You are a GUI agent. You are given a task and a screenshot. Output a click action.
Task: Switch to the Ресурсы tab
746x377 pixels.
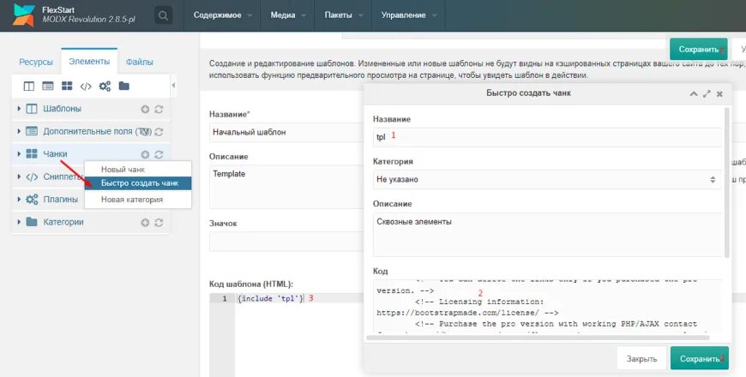click(x=36, y=62)
